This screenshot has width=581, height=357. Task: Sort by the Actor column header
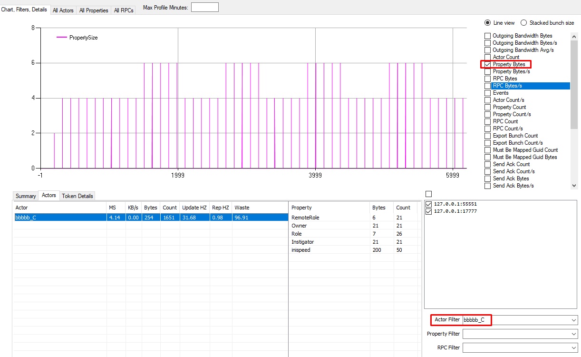coord(60,208)
